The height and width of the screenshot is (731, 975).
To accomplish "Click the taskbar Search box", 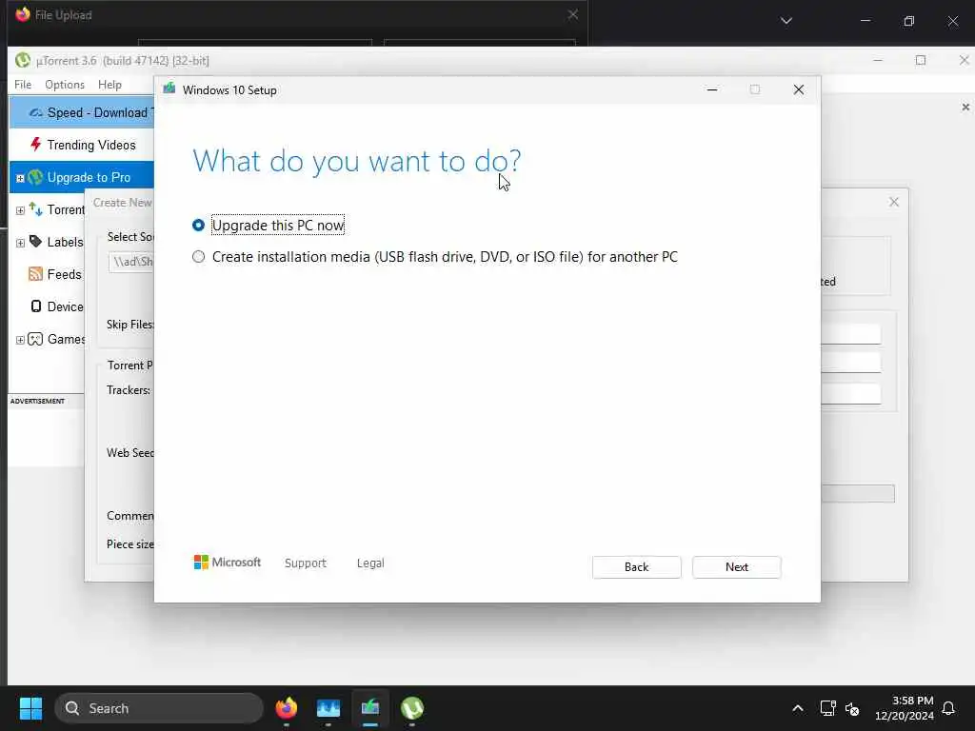I will tap(159, 708).
